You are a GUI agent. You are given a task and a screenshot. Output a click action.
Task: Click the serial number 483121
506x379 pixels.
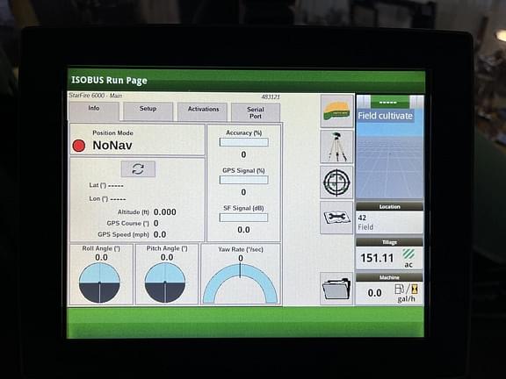click(x=271, y=97)
